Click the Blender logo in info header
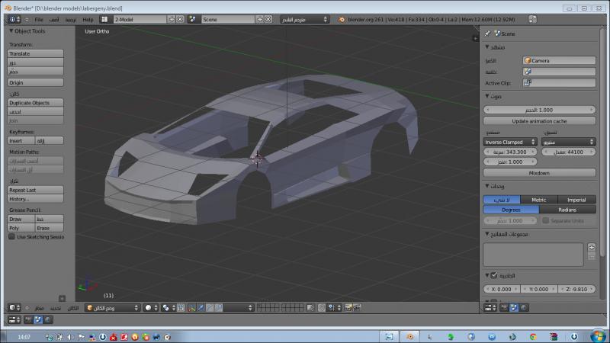The height and width of the screenshot is (343, 610). tap(341, 20)
